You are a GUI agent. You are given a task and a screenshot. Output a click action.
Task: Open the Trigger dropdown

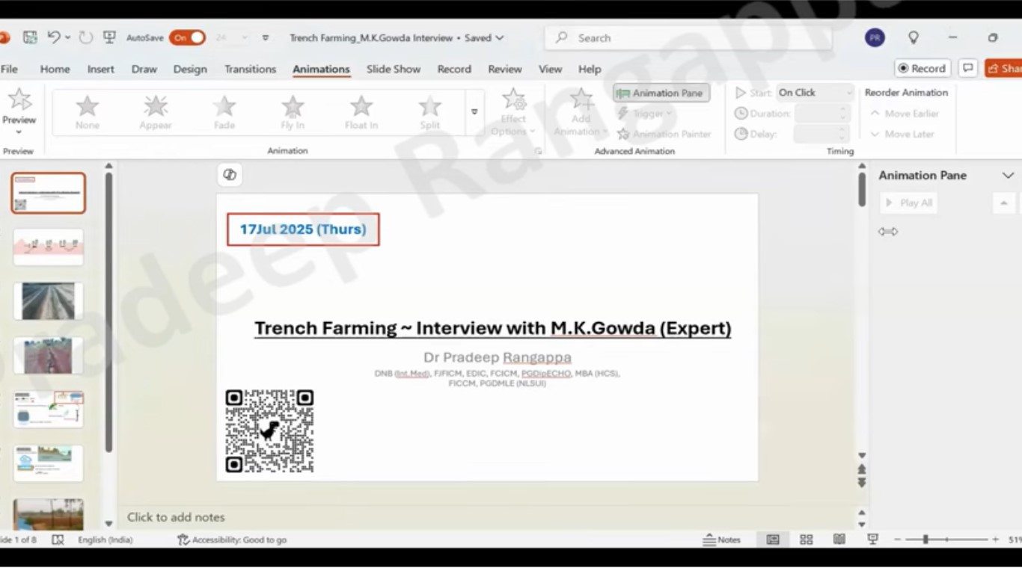(645, 114)
